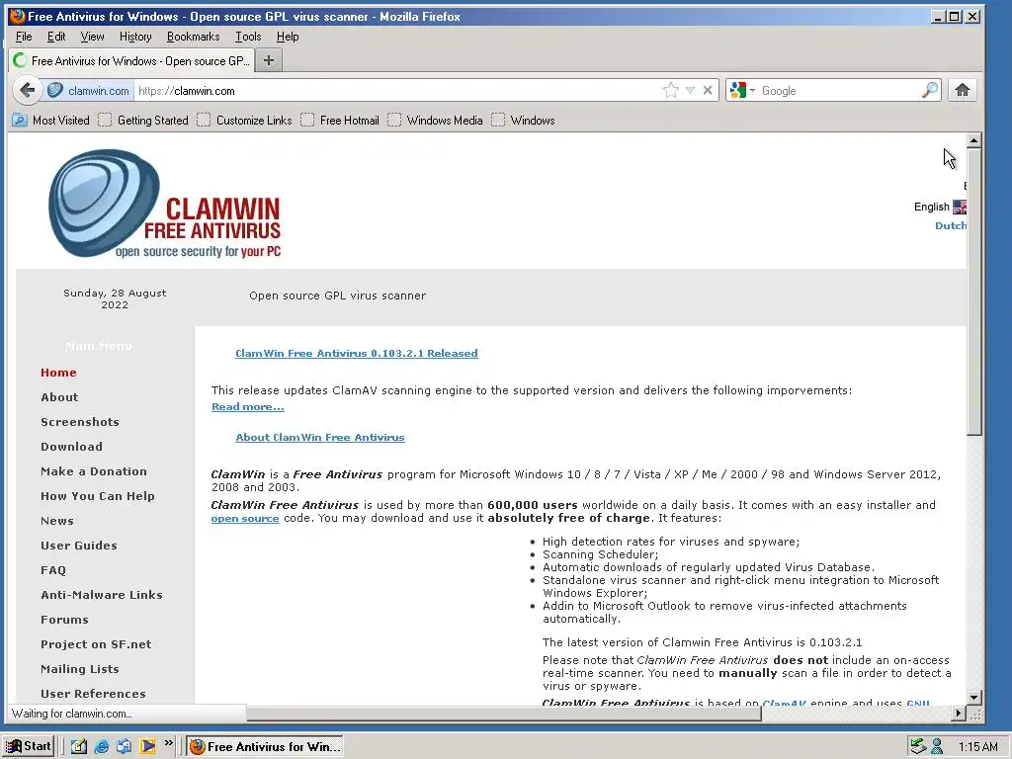Open the Windows Start menu
Screen dimensions: 1012x759
click(29, 746)
